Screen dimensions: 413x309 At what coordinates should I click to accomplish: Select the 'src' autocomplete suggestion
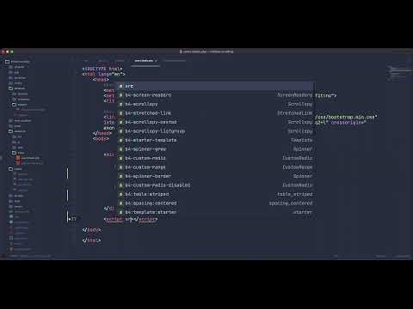215,86
